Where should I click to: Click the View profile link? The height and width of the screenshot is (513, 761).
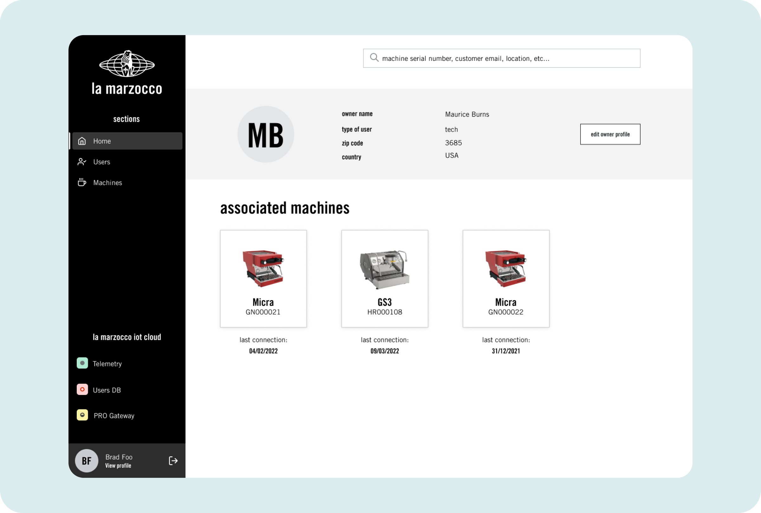(x=118, y=466)
